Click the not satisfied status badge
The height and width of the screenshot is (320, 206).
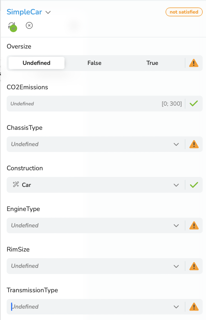pyautogui.click(x=184, y=12)
